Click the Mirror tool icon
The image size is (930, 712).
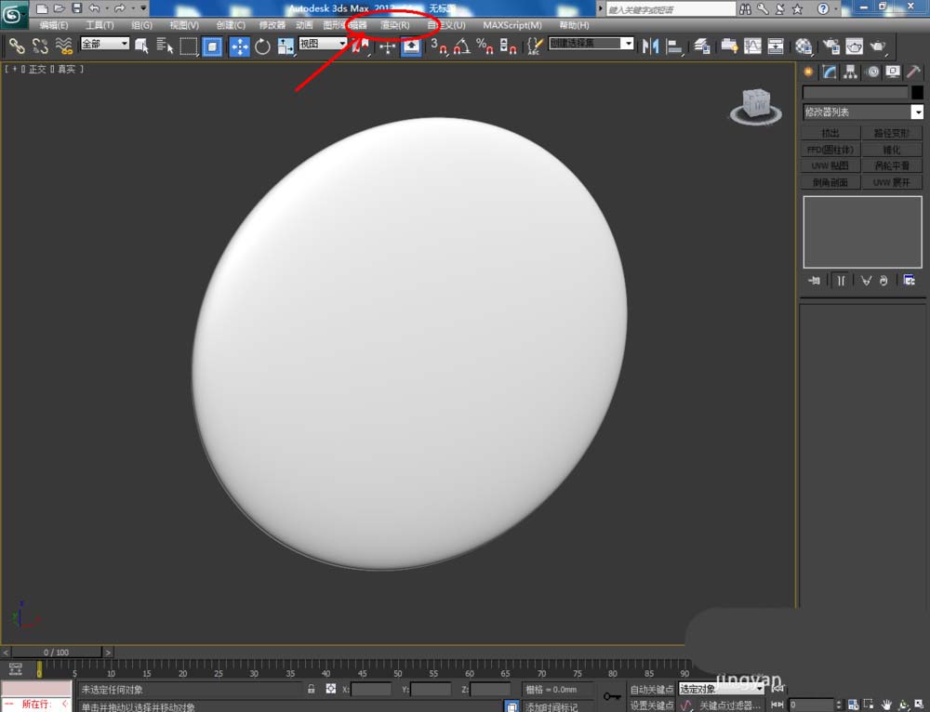coord(651,46)
